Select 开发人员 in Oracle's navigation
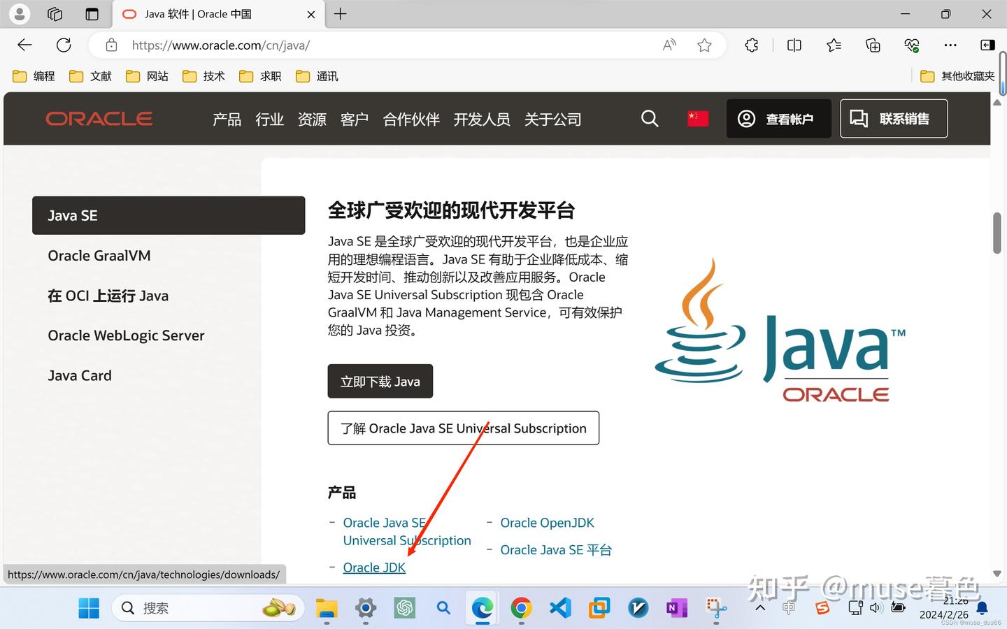 (x=482, y=119)
